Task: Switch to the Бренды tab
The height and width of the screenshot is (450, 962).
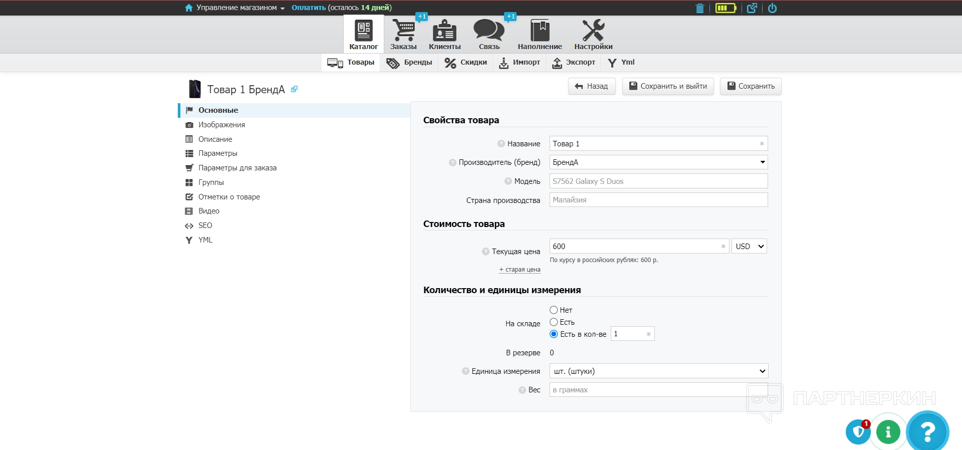Action: (409, 63)
